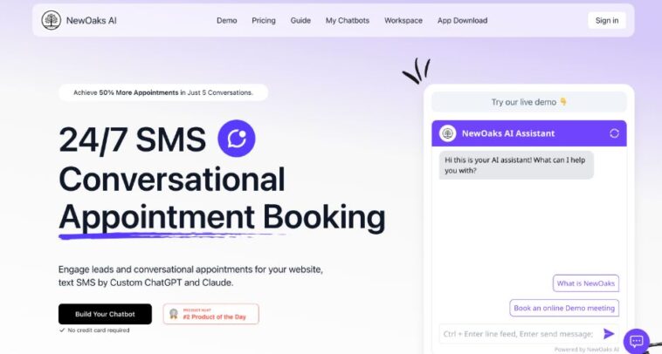The image size is (662, 354).
Task: Open Workspace from the navigation bar
Action: click(403, 21)
